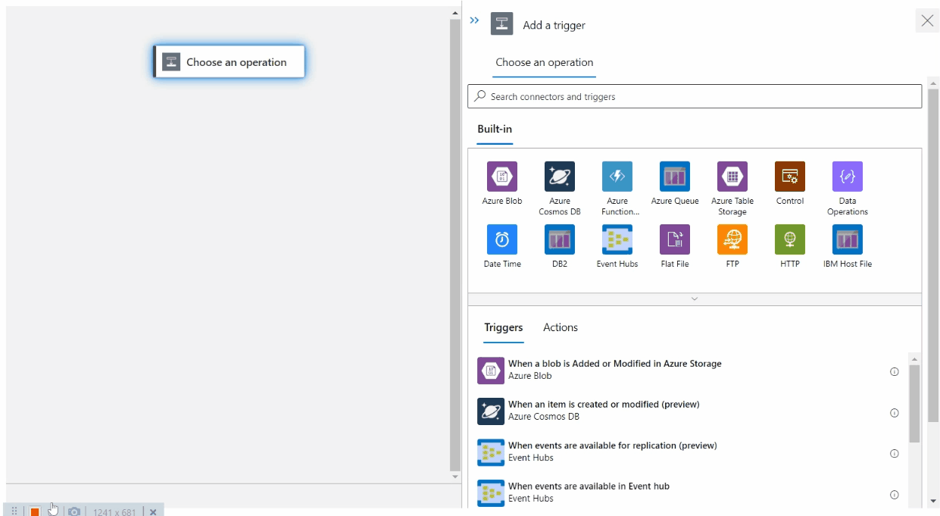Close the Add a trigger panel
940x516 pixels.
click(927, 20)
